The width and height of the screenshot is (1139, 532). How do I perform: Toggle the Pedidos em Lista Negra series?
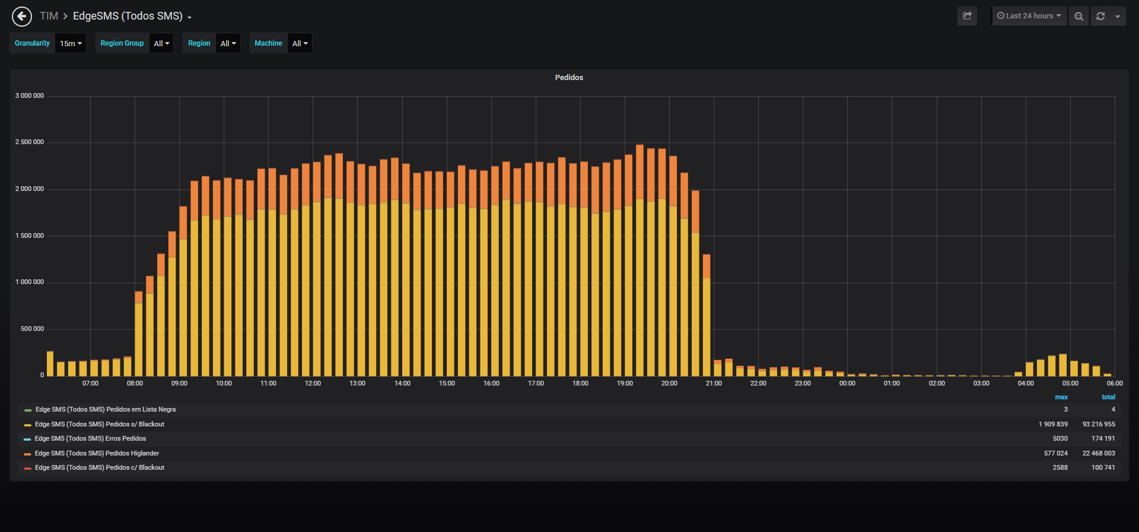106,409
